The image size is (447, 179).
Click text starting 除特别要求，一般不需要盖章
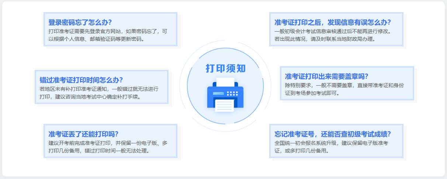pyautogui.click(x=344, y=85)
